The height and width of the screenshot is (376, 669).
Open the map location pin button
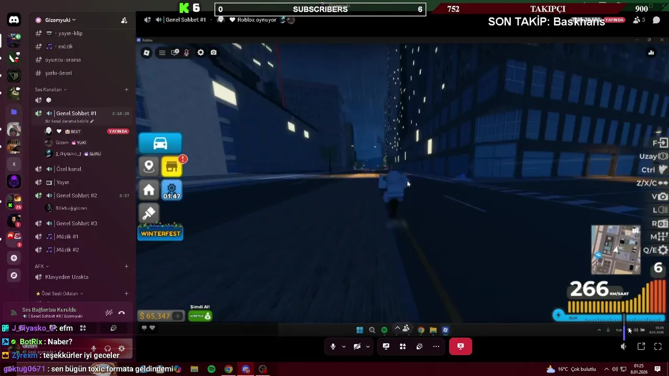149,167
